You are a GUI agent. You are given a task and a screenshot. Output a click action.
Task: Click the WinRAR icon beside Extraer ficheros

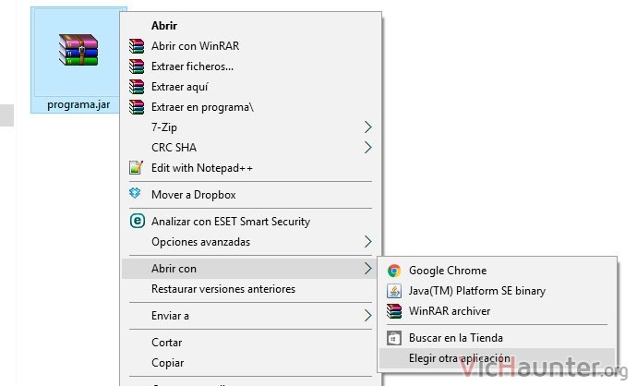[x=137, y=66]
